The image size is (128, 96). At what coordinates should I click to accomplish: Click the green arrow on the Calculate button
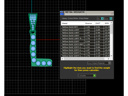tap(94, 75)
